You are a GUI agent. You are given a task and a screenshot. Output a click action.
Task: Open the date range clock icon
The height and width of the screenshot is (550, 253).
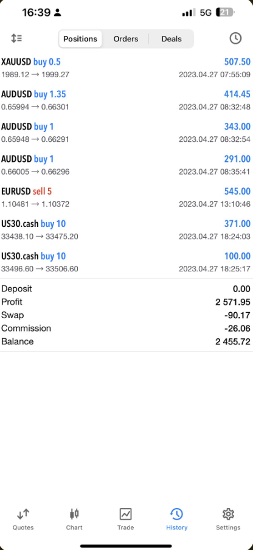tap(235, 38)
